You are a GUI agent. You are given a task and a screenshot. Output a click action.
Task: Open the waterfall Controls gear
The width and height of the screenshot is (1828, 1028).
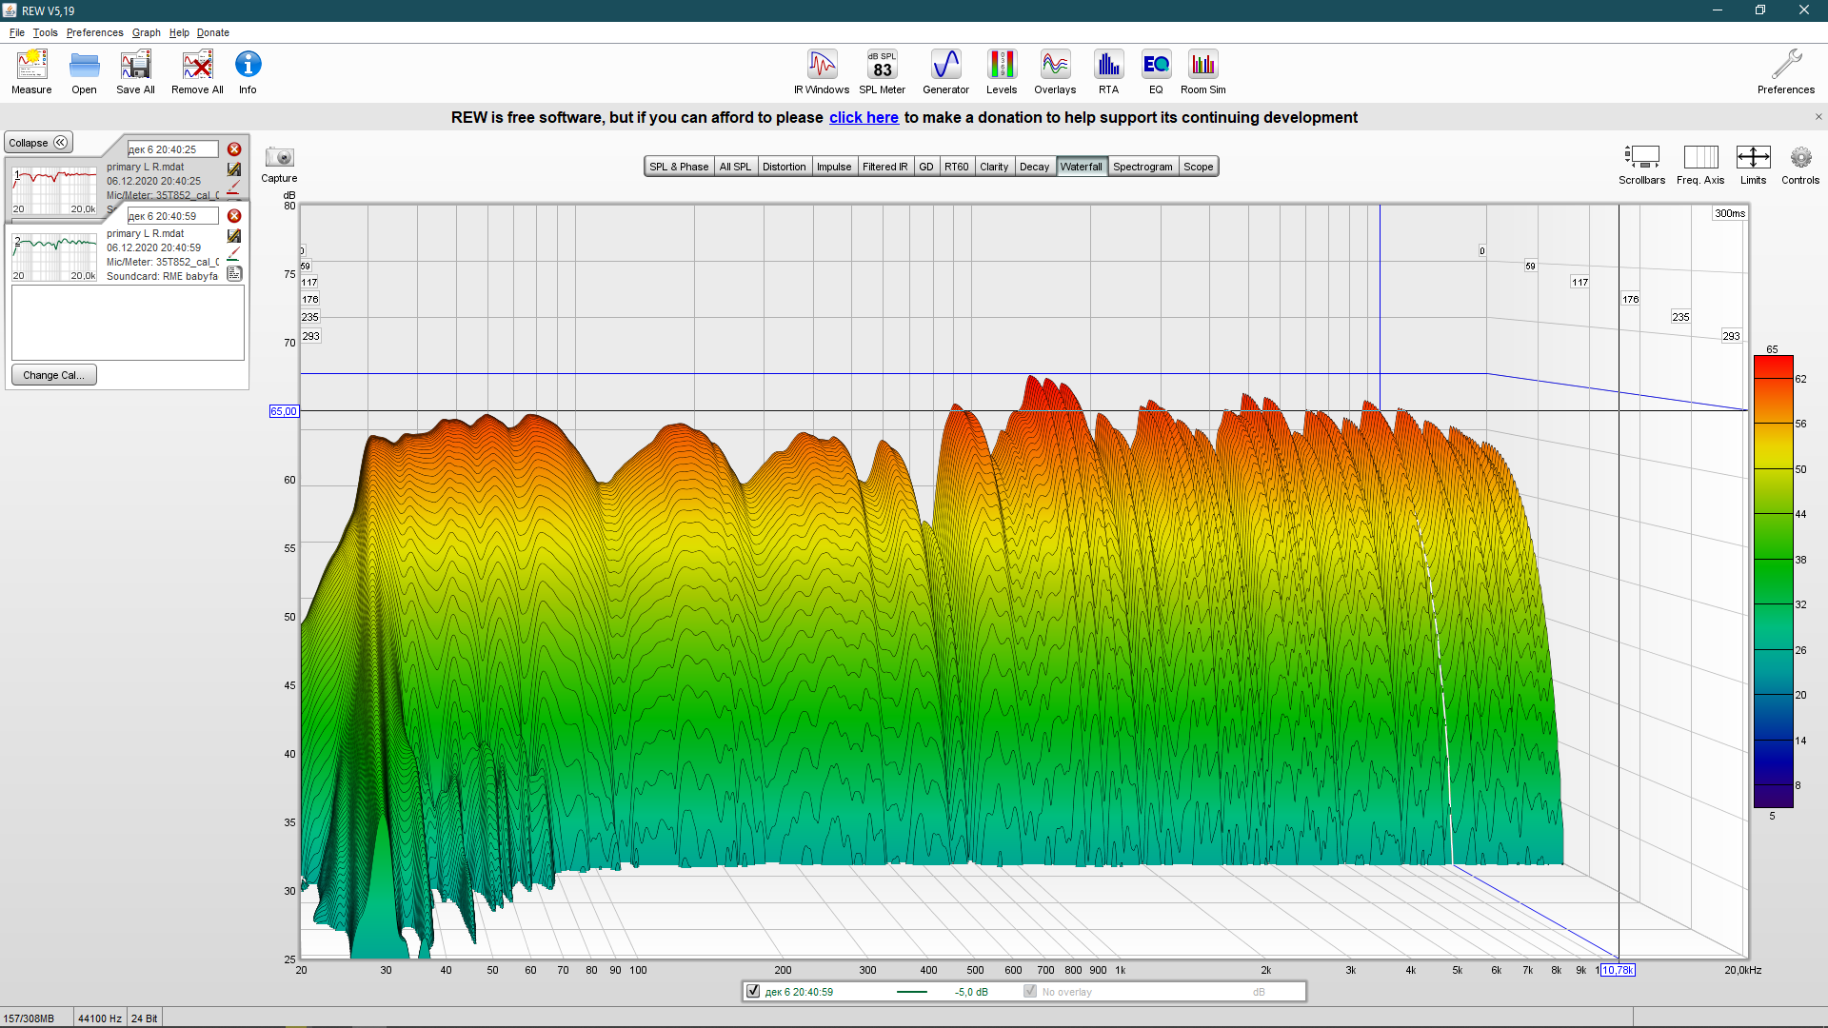1799,158
